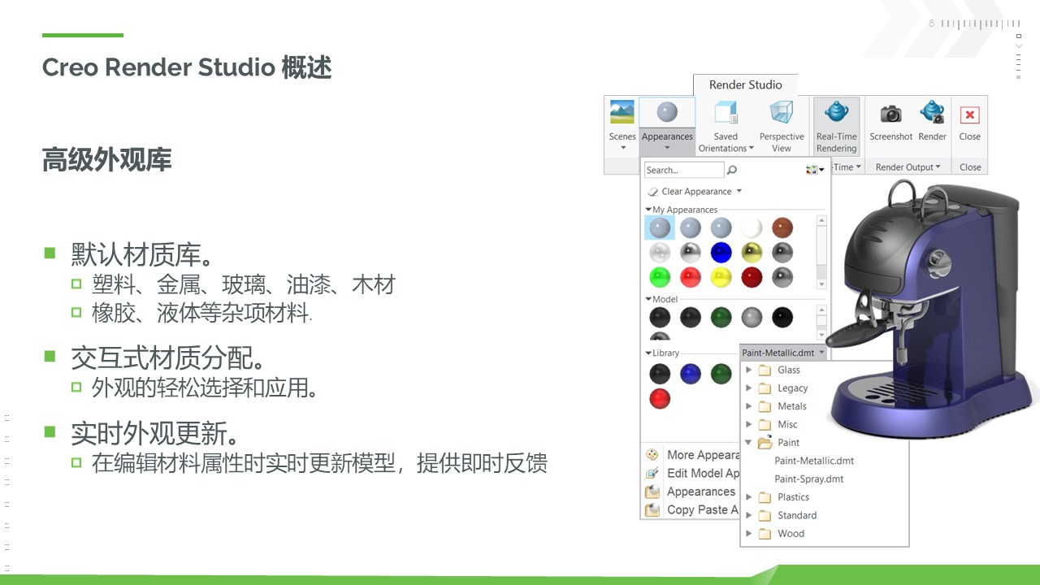Click the Glass folder icon
This screenshot has height=585, width=1040.
coord(765,370)
